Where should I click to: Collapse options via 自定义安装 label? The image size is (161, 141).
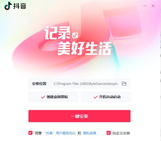pos(121,133)
